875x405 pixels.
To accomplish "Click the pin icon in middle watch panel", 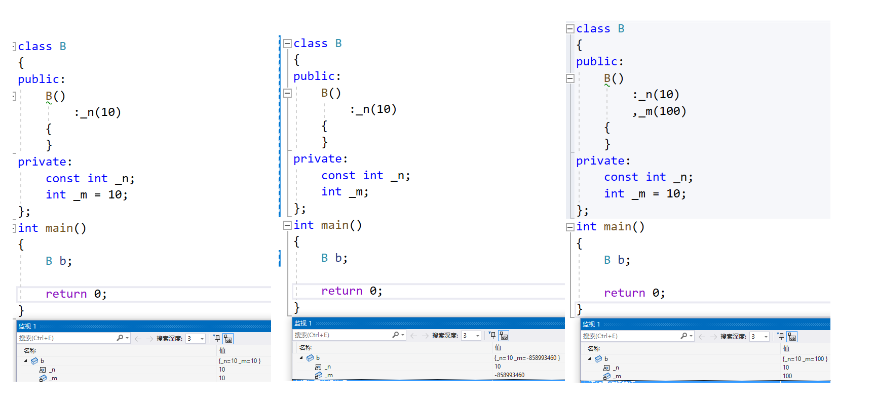I will pyautogui.click(x=492, y=335).
